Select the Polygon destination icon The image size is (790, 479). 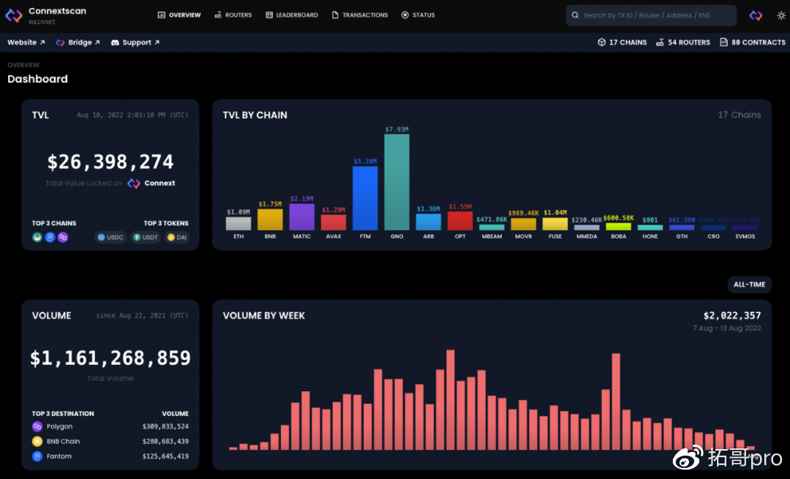(37, 426)
